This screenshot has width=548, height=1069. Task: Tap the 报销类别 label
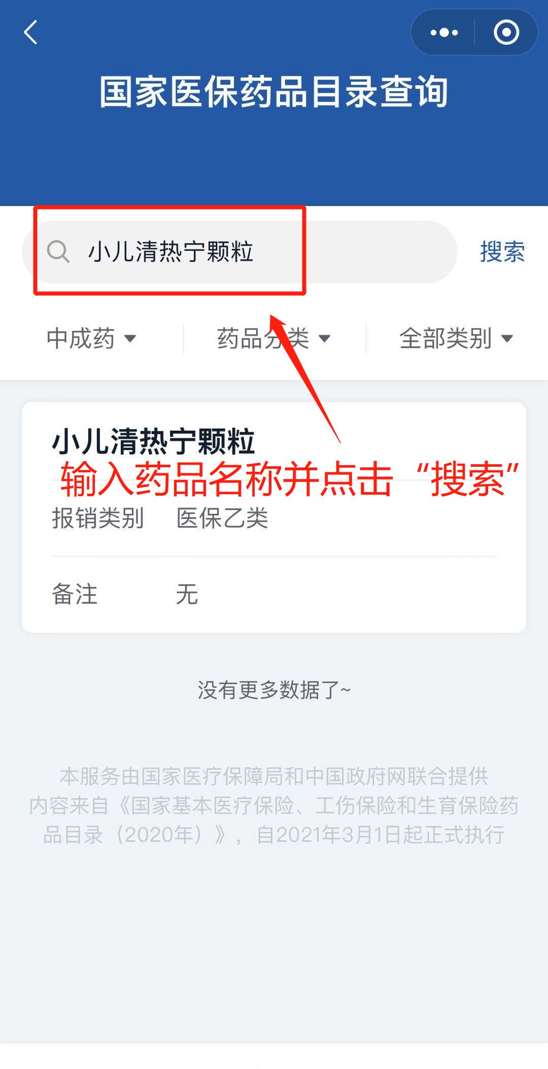[x=98, y=518]
